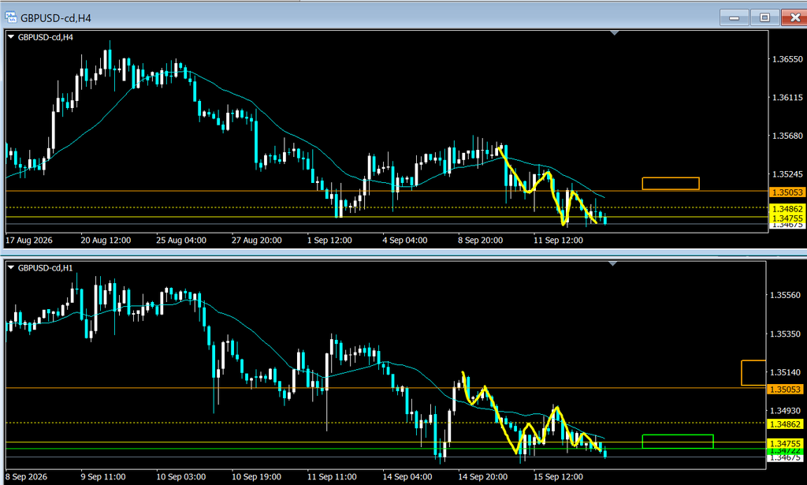The height and width of the screenshot is (485, 807).
Task: Maximize the GBPUSD chart window
Action: 764,17
